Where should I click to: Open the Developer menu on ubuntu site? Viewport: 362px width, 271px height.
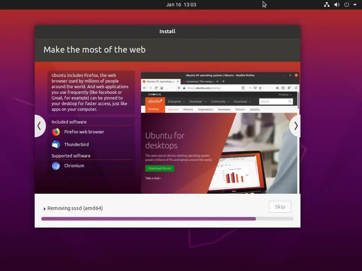pyautogui.click(x=198, y=102)
